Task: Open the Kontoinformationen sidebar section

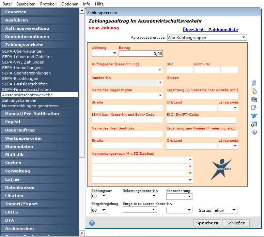Action: point(40,37)
